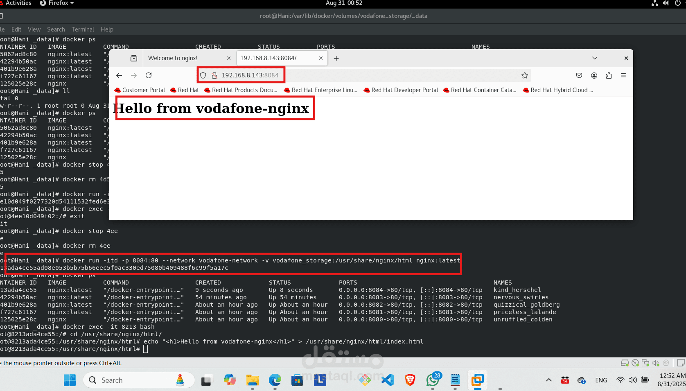Viewport: 686px width, 391px height.
Task: Click the Windows Wi-Fi tray icon
Action: 621,380
